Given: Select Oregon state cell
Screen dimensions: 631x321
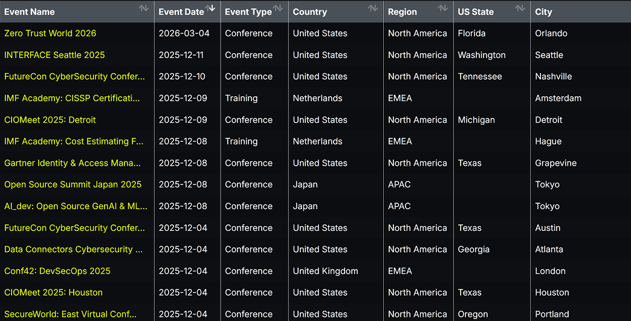Looking at the screenshot, I should [x=473, y=314].
